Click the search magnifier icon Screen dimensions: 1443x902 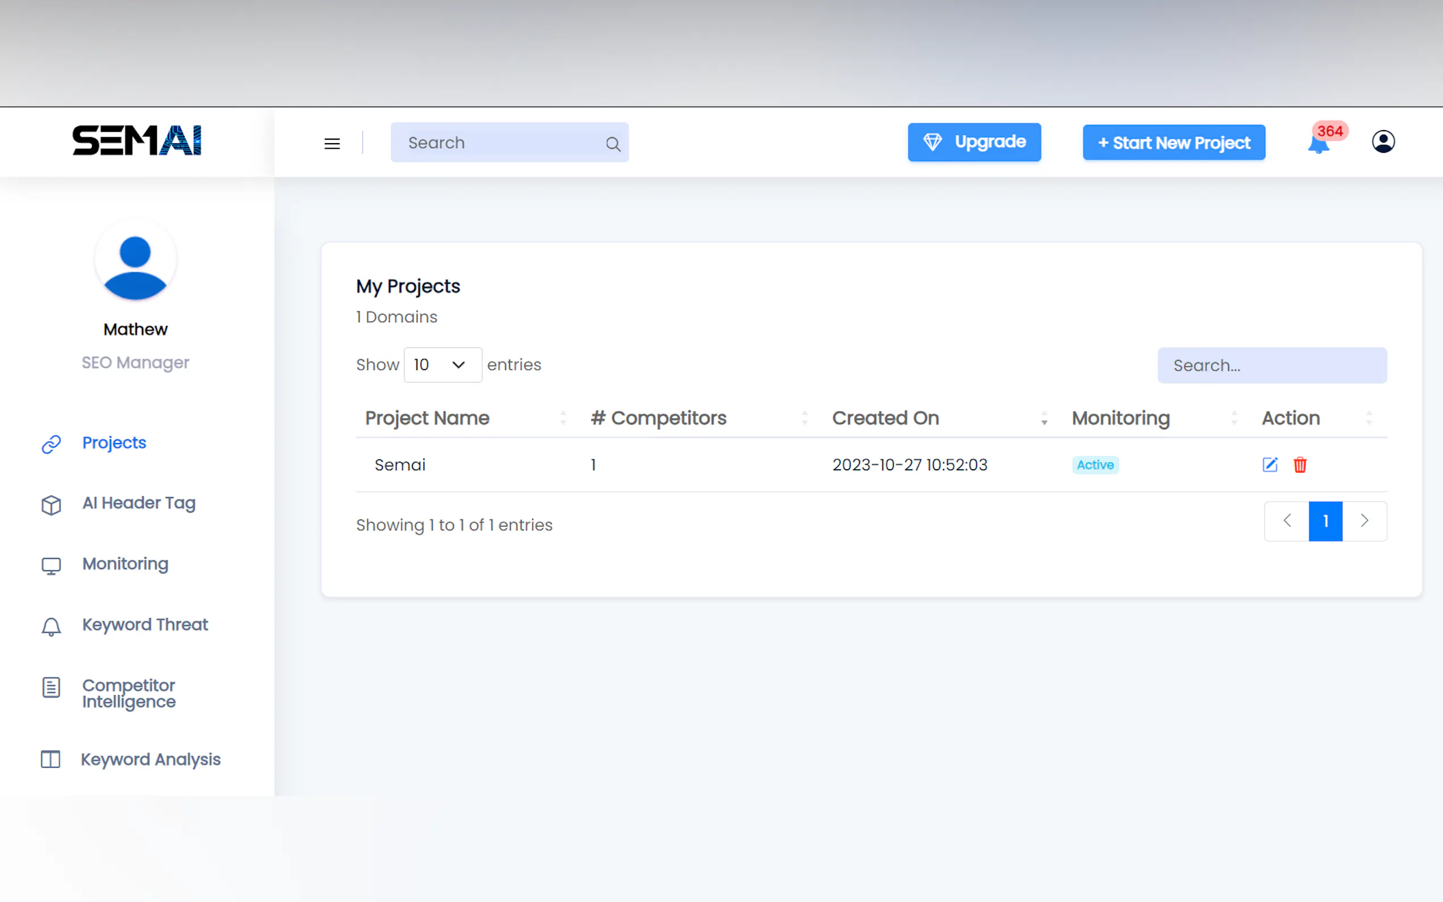612,144
